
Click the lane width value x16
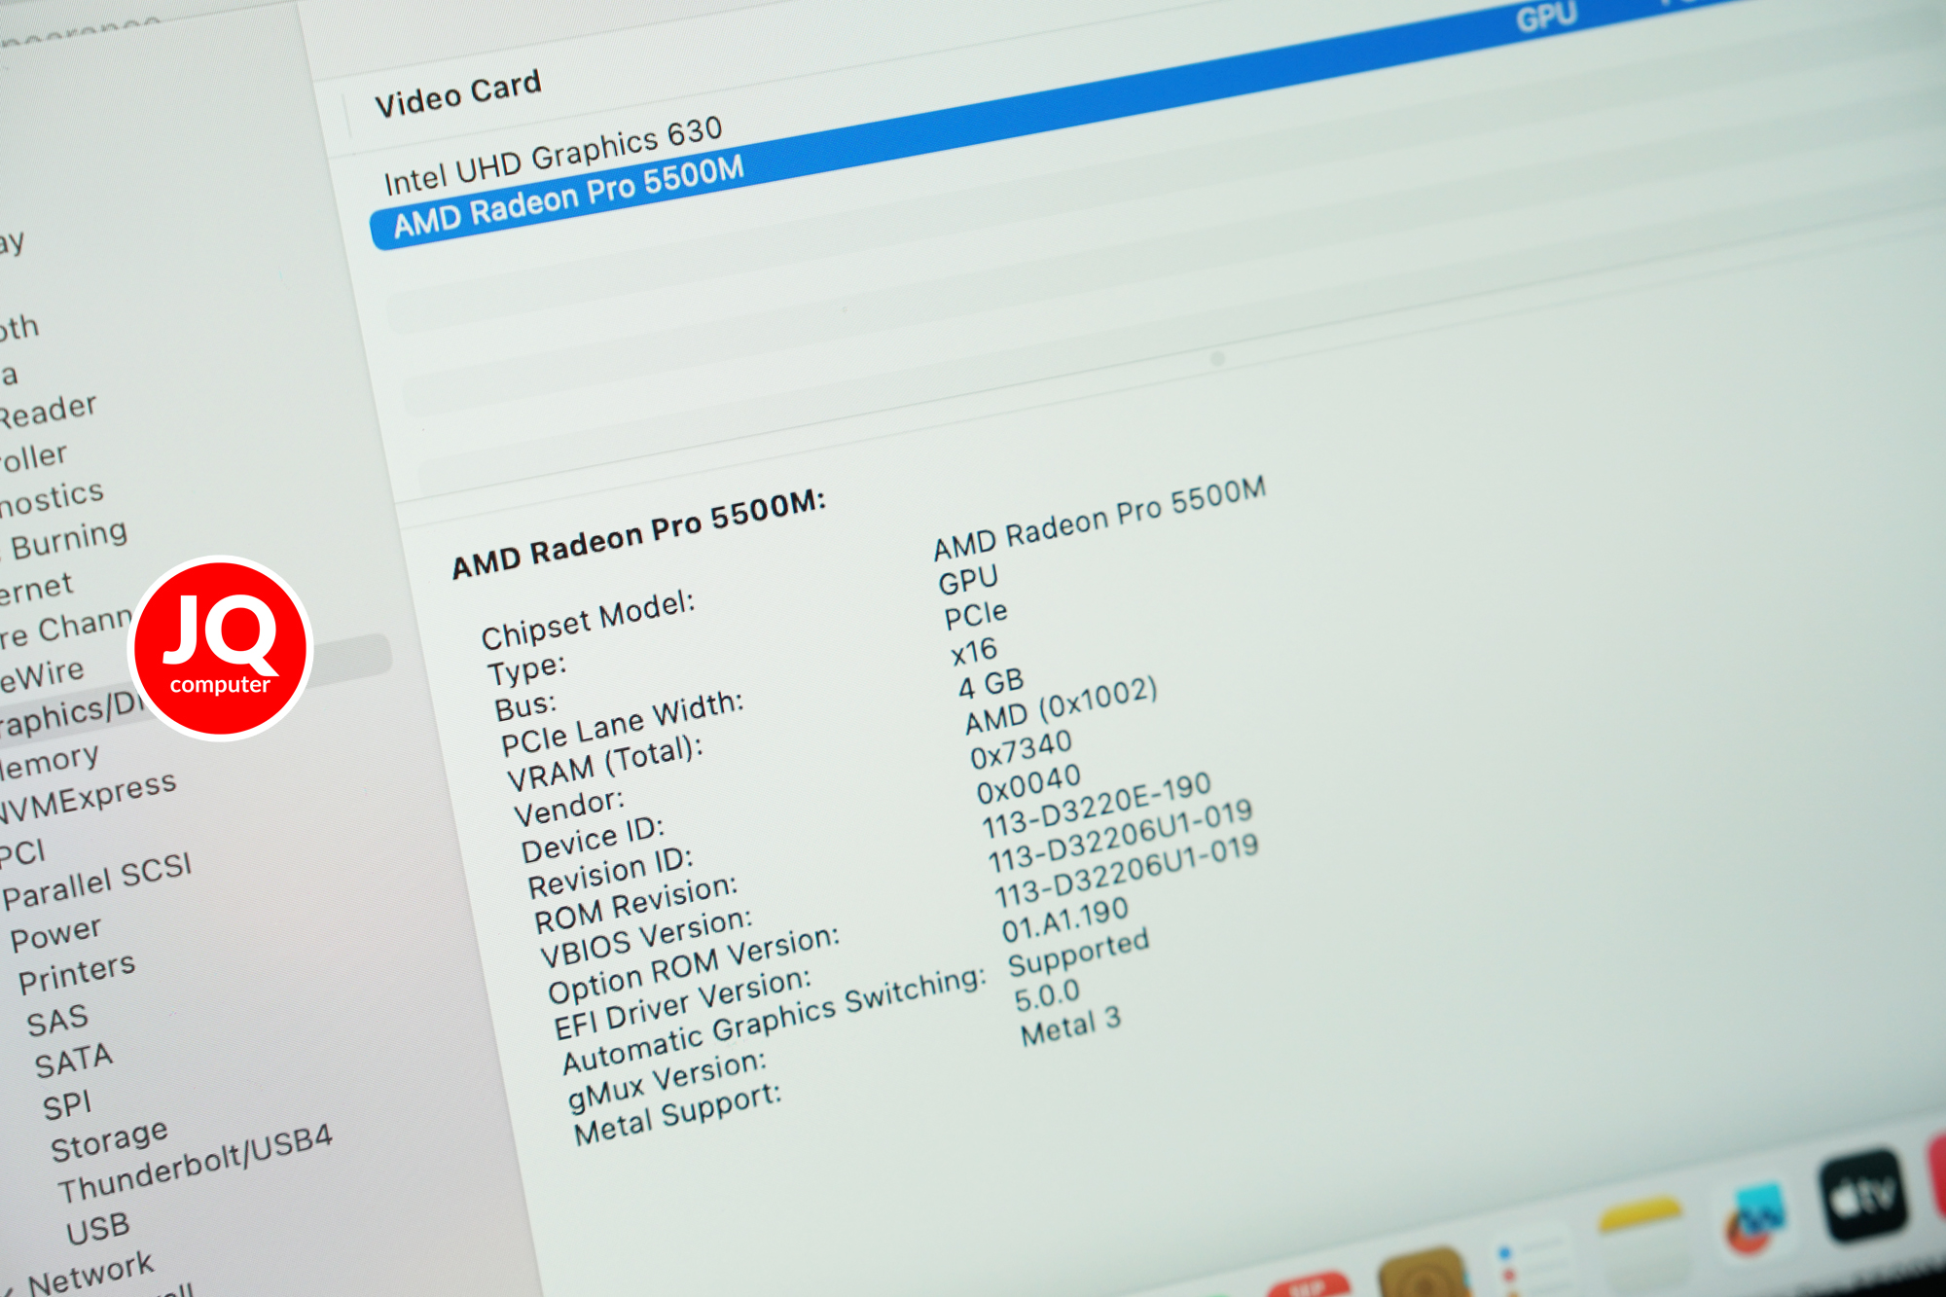point(975,651)
